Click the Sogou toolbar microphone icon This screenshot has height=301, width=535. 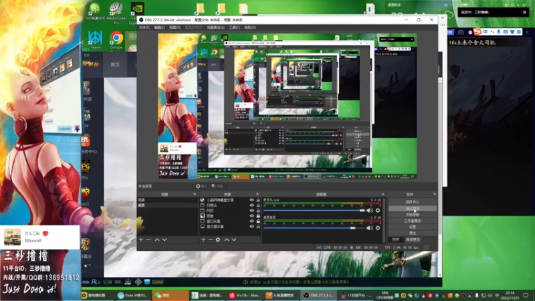[x=498, y=31]
